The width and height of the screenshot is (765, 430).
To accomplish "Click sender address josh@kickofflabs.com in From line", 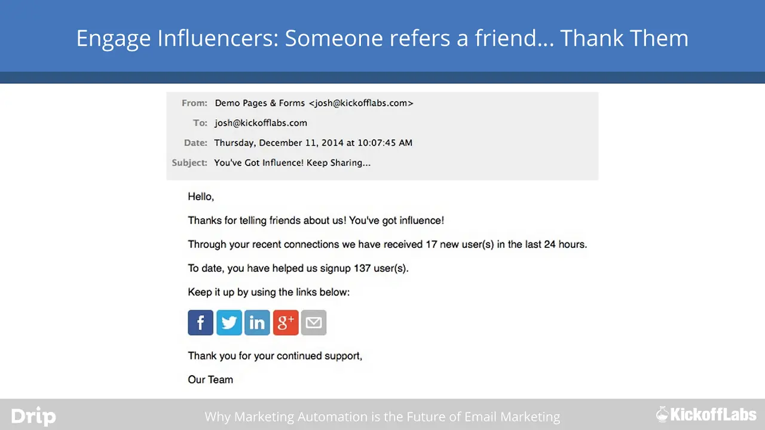I will (x=361, y=103).
